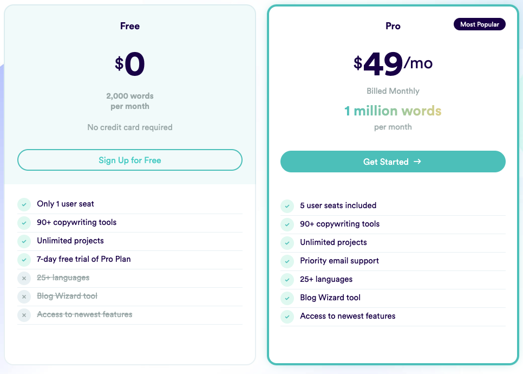Click the Pro plan title
Viewport: 523px width, 374px height.
(393, 26)
